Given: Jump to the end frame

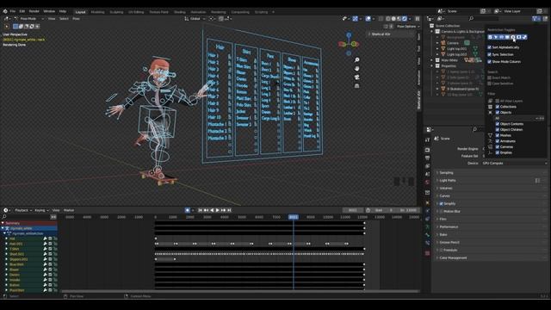Looking at the screenshot, I should tap(229, 210).
